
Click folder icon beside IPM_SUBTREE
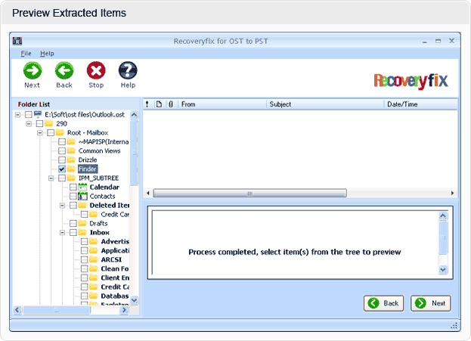(x=71, y=178)
